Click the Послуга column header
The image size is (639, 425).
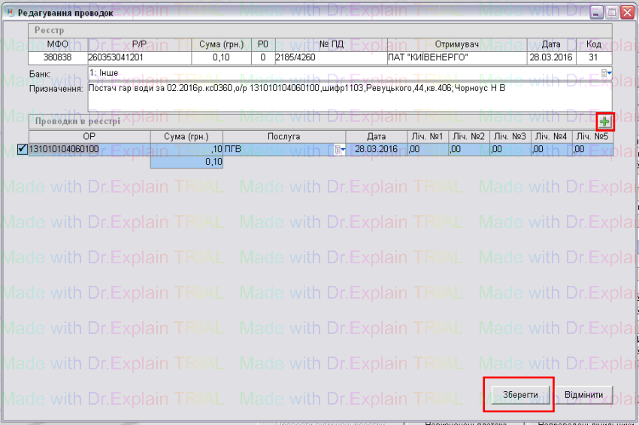pyautogui.click(x=284, y=136)
